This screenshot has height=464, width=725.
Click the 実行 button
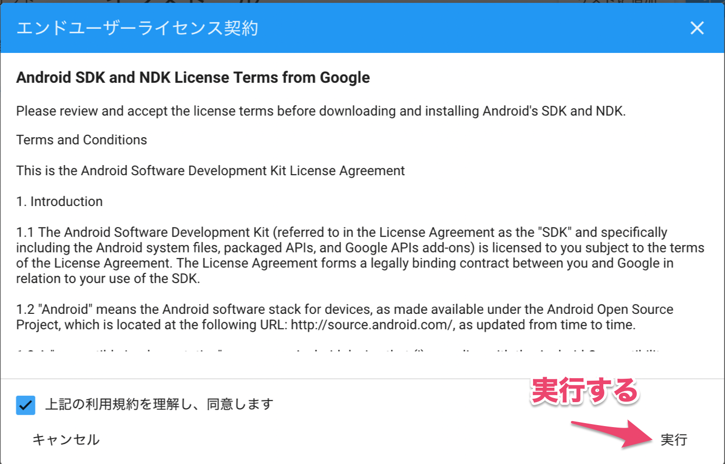(674, 440)
